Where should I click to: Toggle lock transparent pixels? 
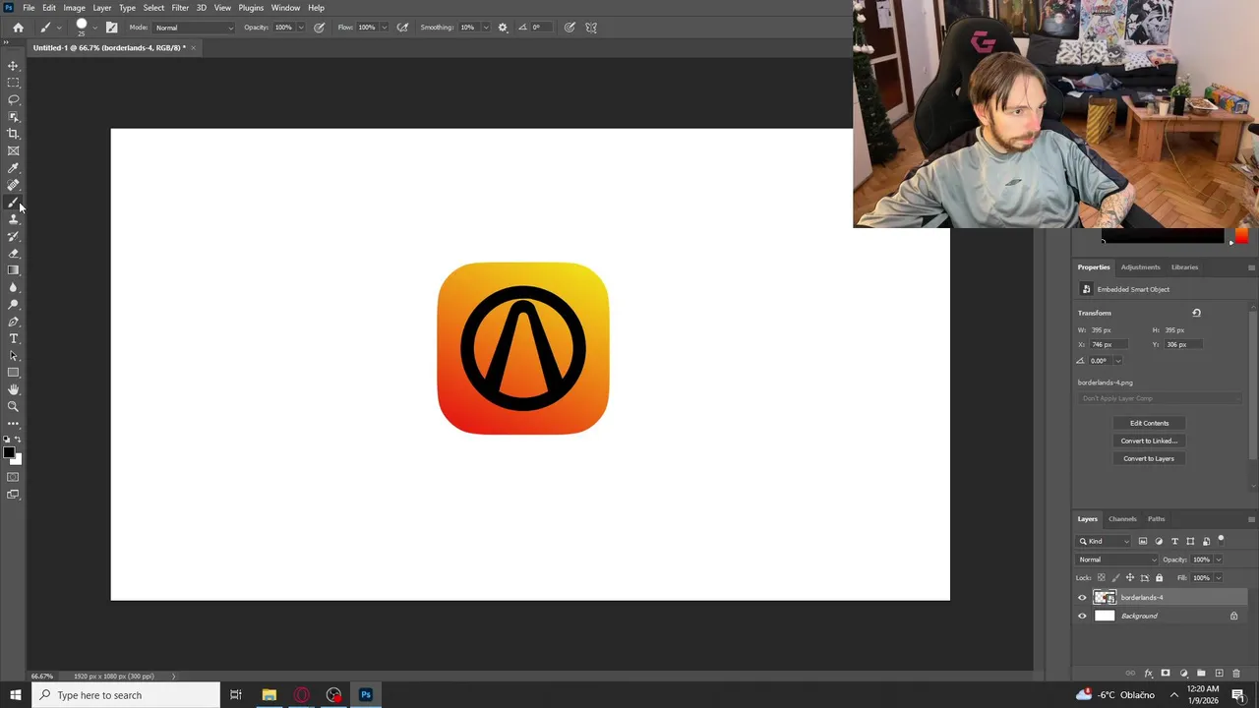[1101, 578]
